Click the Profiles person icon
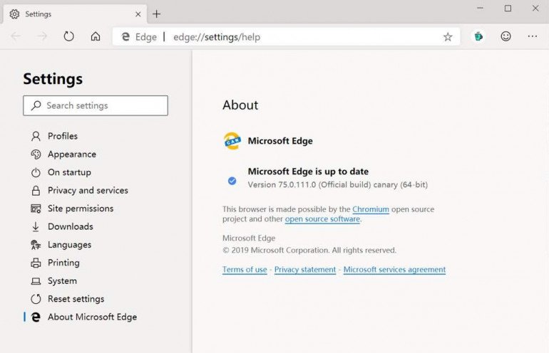549x353 pixels. coord(36,136)
